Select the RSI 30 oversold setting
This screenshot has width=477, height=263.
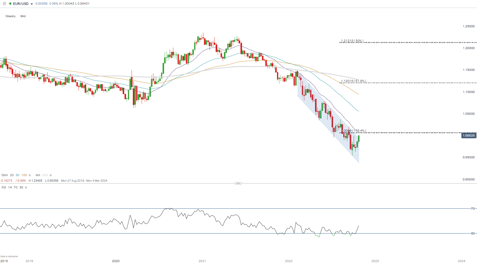(21, 188)
